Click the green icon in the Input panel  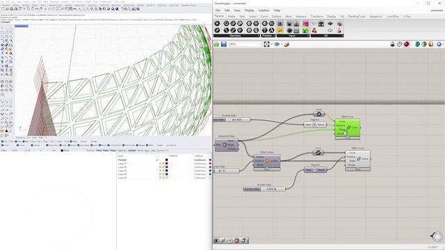coord(305,31)
